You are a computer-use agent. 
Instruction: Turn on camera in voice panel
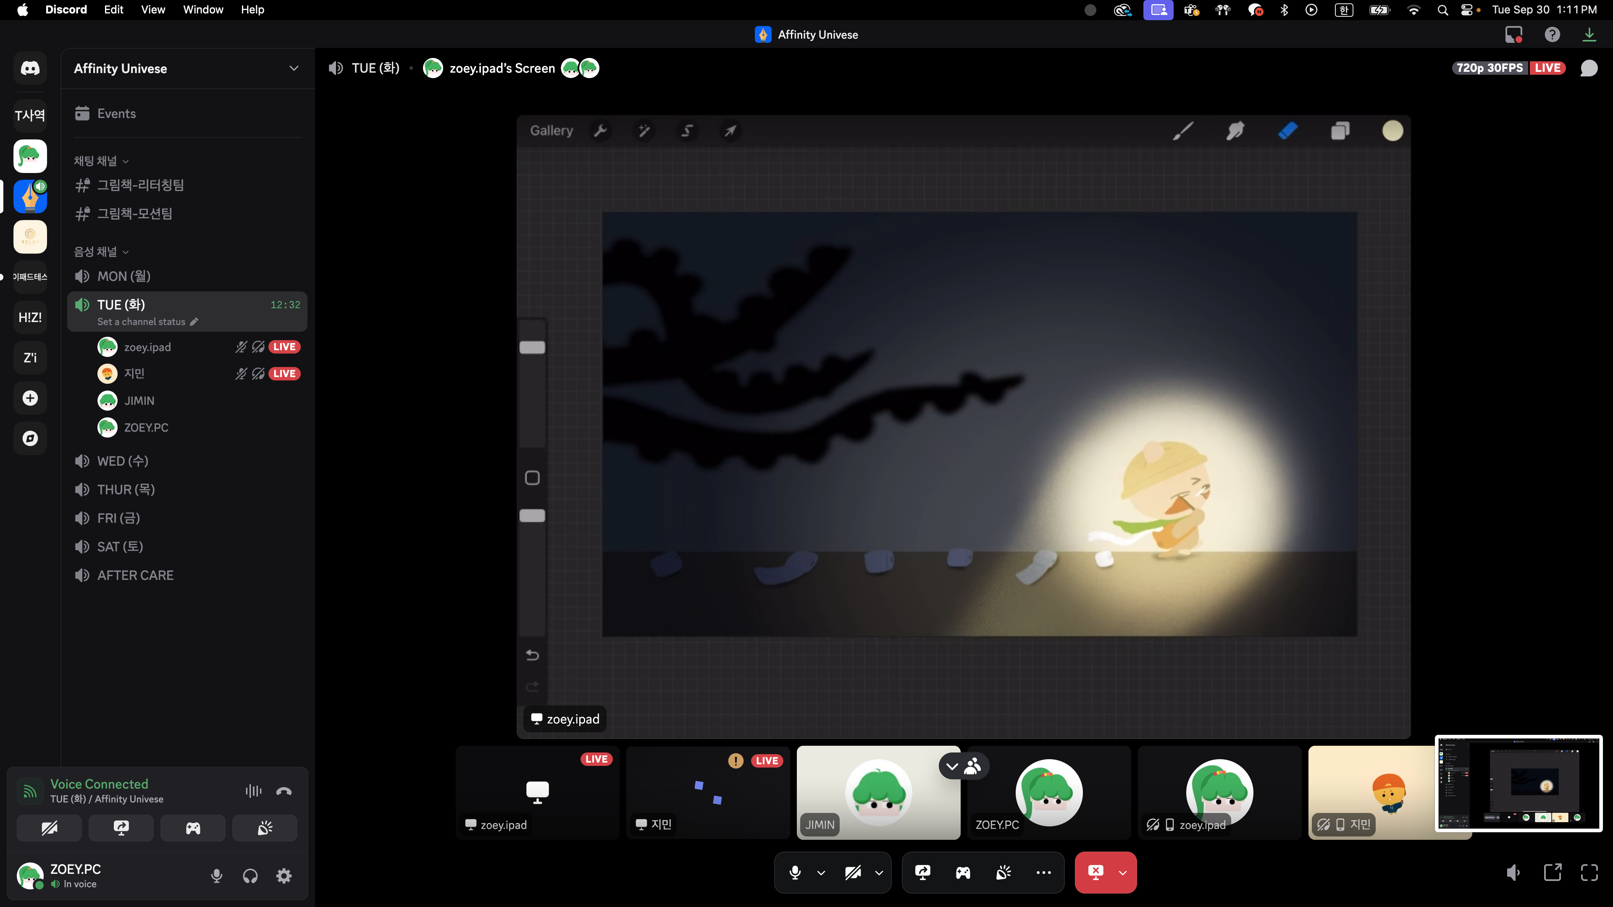(x=49, y=828)
